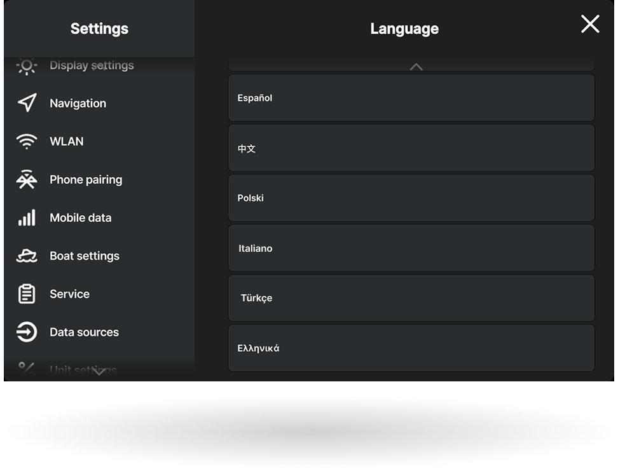
Task: Open the Unit settings menu item
Action: 83,369
